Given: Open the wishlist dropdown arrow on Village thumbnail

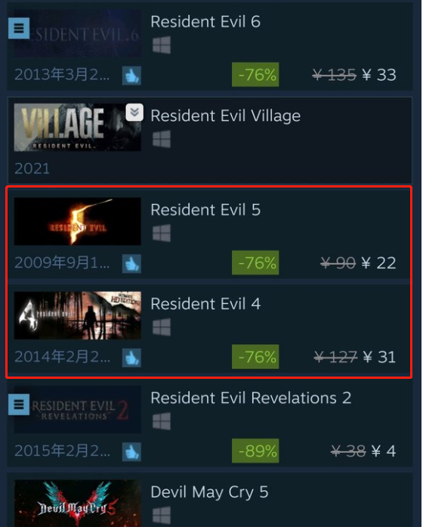Looking at the screenshot, I should [x=134, y=112].
